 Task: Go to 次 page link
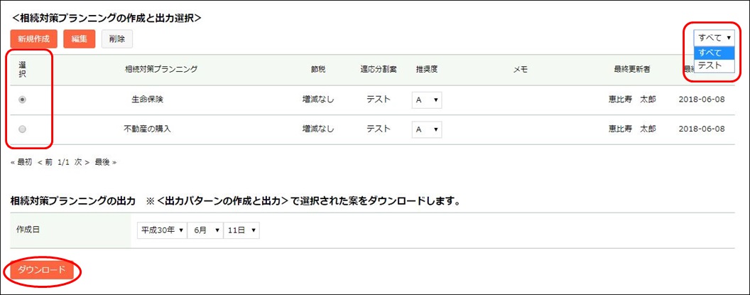tap(82, 162)
